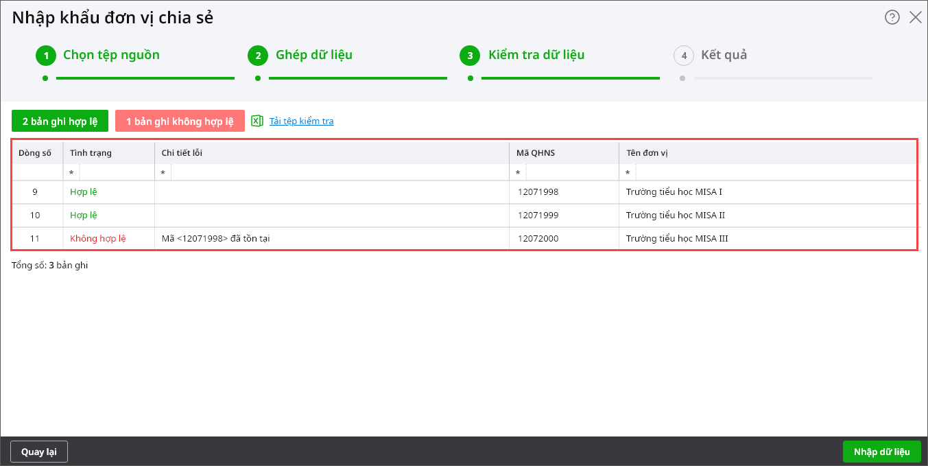Close the import dialog with X icon
The width and height of the screenshot is (928, 466).
click(x=915, y=18)
